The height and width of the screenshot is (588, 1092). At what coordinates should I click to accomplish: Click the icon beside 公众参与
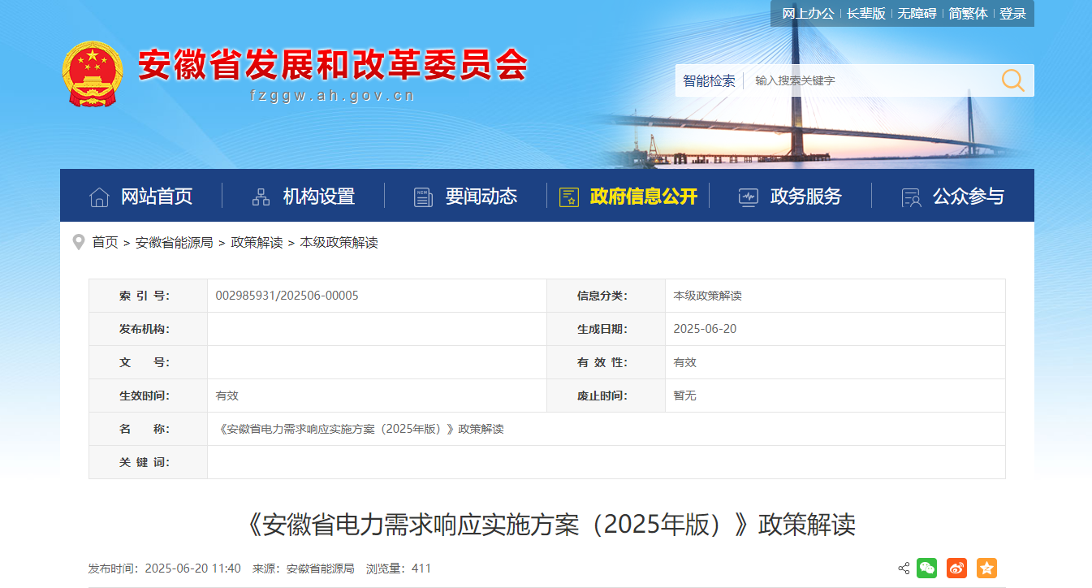[911, 197]
